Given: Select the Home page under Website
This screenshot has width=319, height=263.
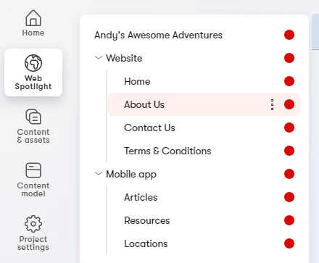Looking at the screenshot, I should coord(137,81).
